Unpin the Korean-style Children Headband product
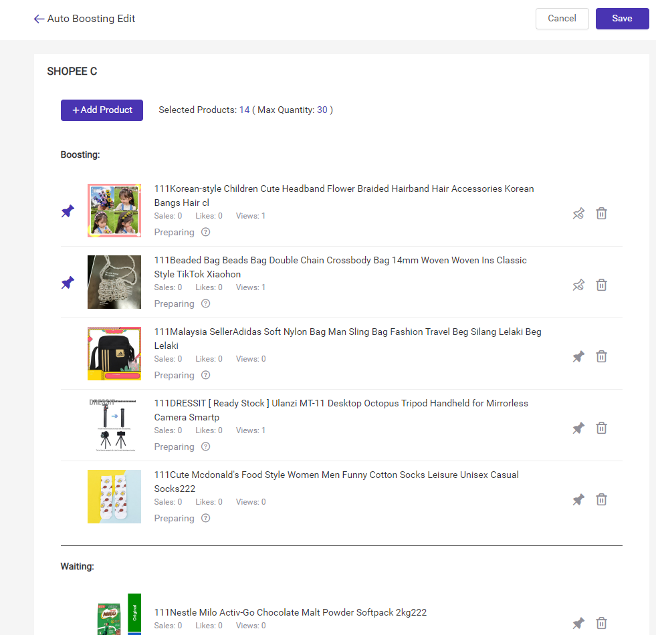The height and width of the screenshot is (635, 656). pos(578,214)
